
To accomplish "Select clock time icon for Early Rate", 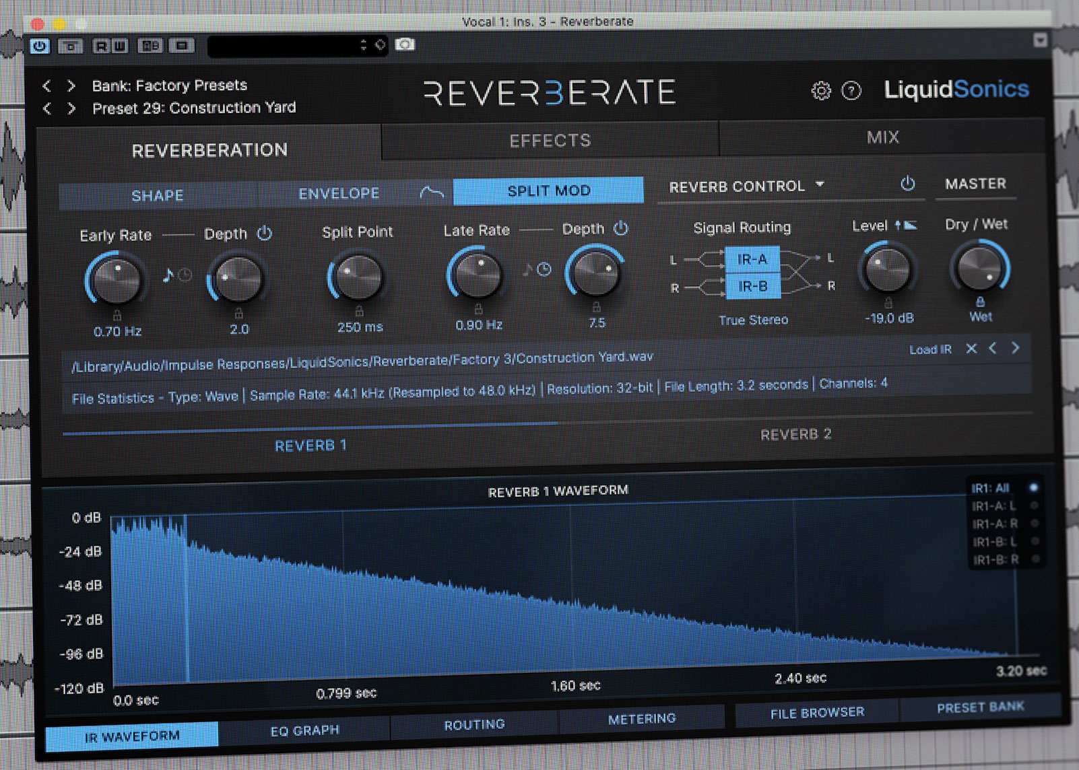I will click(185, 274).
